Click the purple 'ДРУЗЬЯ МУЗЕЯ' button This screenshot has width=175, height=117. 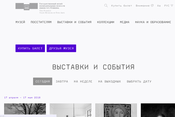61,48
